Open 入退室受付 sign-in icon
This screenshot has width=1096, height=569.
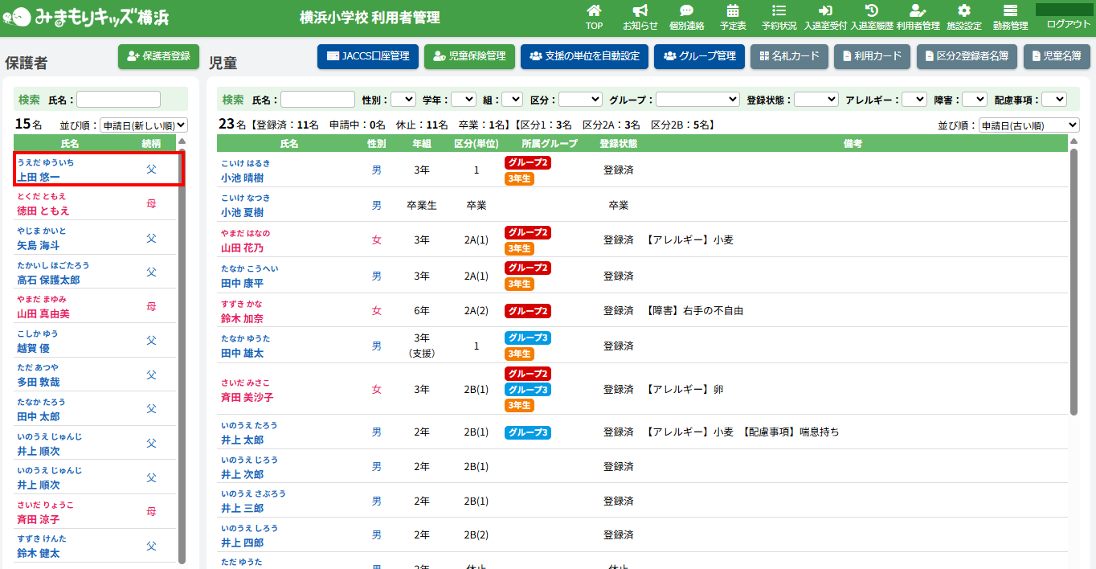(825, 11)
